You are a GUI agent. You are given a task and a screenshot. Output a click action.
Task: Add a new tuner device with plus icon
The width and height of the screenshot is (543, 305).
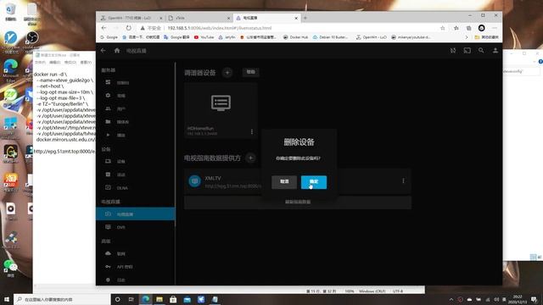coord(227,72)
